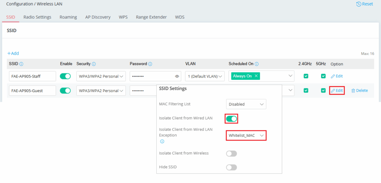Show the FAE-AP905-Staff password with eye icon

177,76
